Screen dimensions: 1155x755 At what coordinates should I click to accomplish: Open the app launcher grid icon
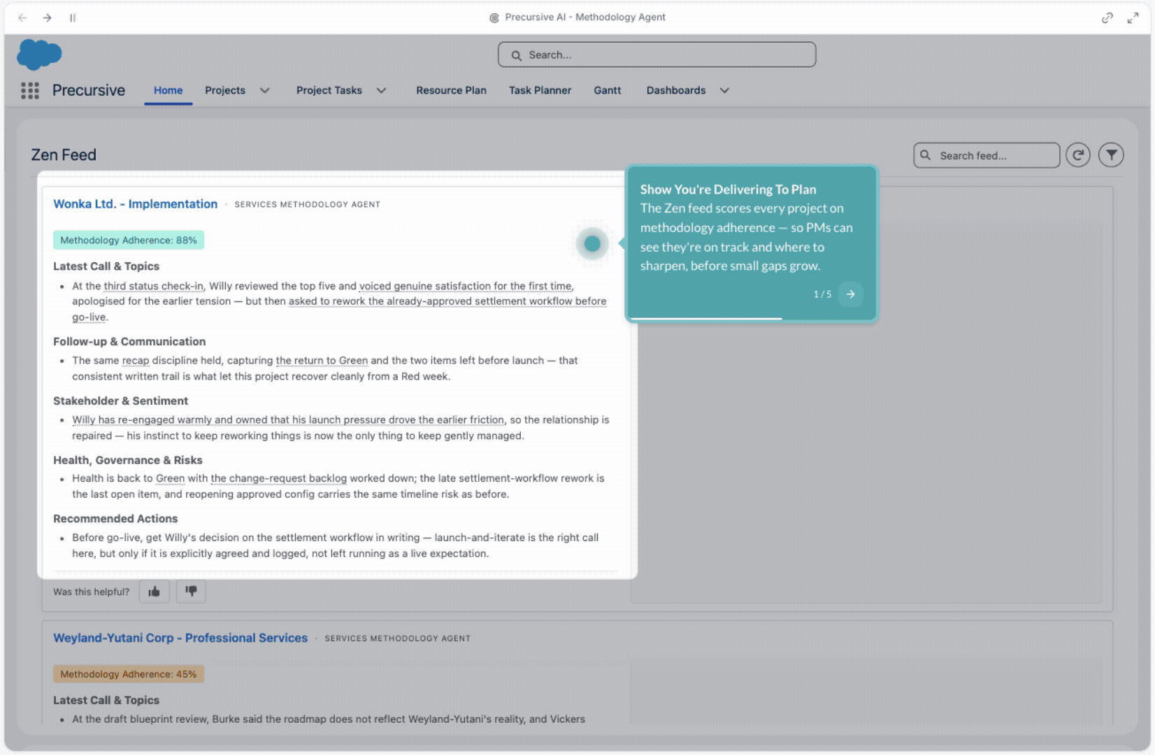click(30, 90)
